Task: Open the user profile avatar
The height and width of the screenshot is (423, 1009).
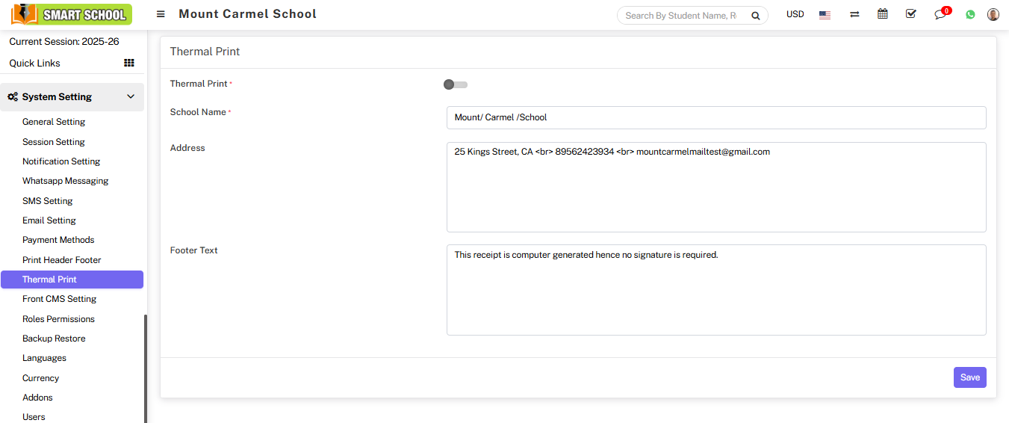Action: coord(993,14)
